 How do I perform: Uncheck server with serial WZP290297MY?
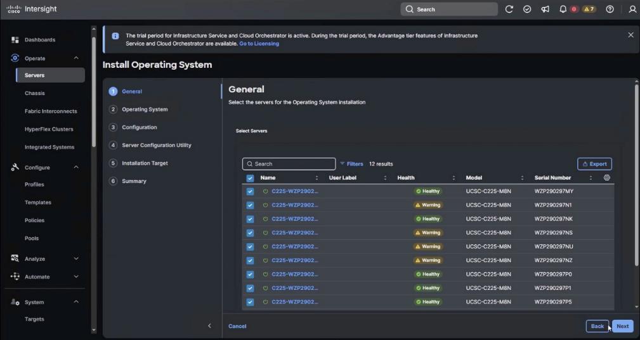[x=250, y=191]
